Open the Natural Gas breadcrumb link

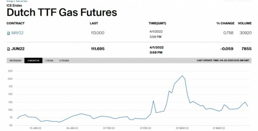[x=22, y=1]
